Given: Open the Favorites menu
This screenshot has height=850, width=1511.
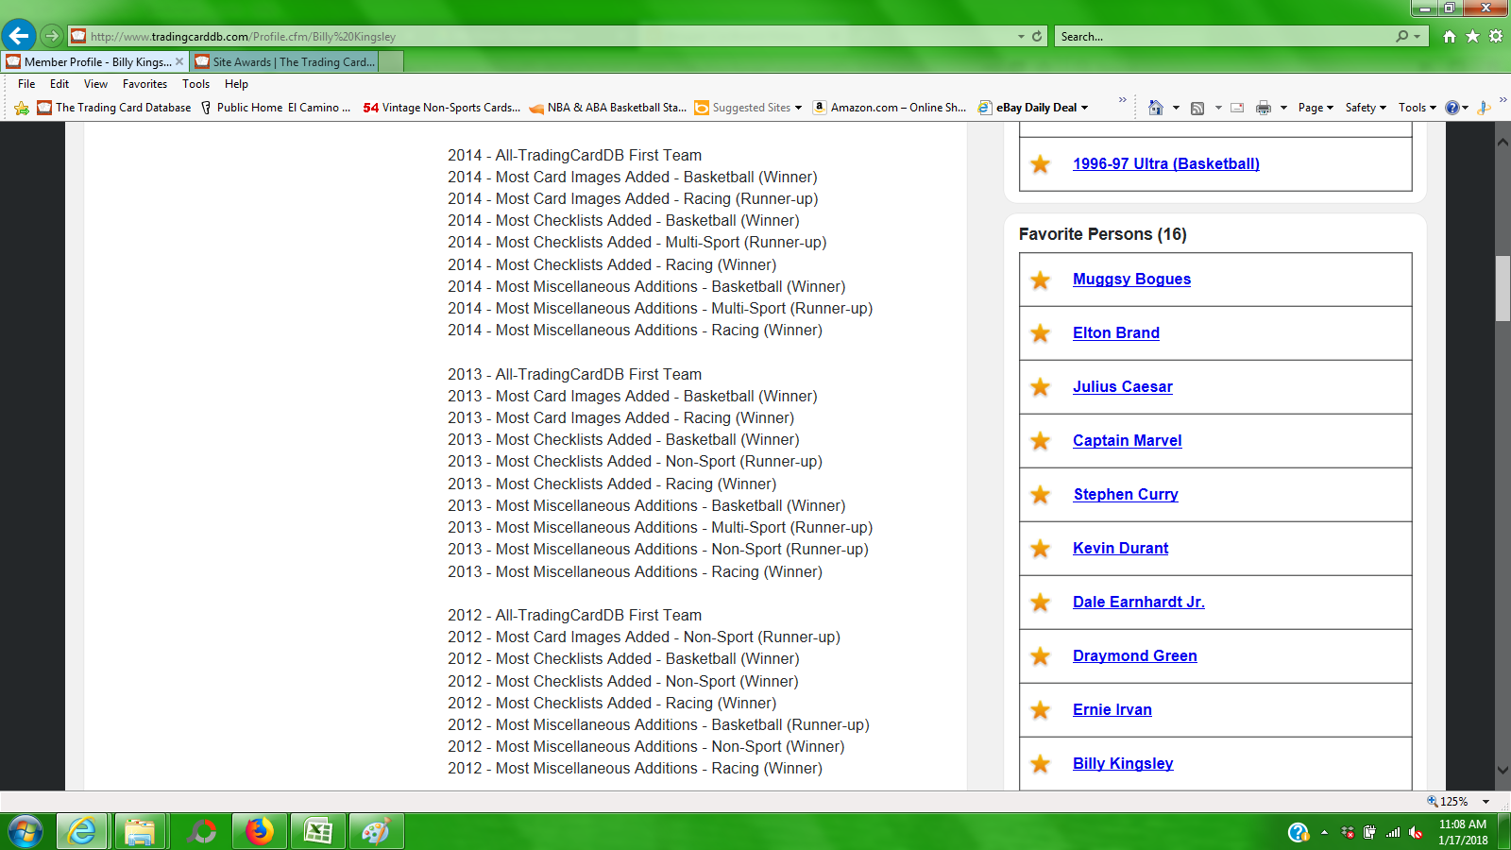Looking at the screenshot, I should (x=144, y=84).
